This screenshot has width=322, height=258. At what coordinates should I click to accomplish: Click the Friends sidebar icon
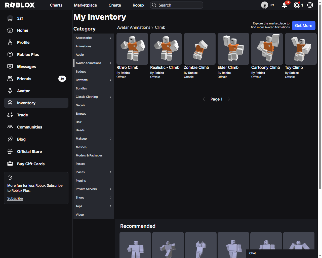(10, 79)
